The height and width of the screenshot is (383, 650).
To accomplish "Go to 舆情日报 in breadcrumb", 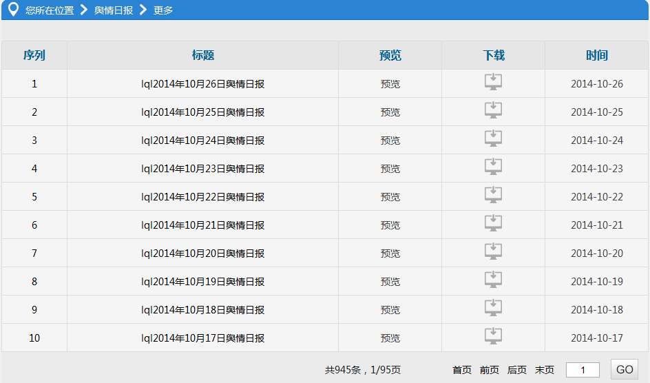I will point(114,10).
